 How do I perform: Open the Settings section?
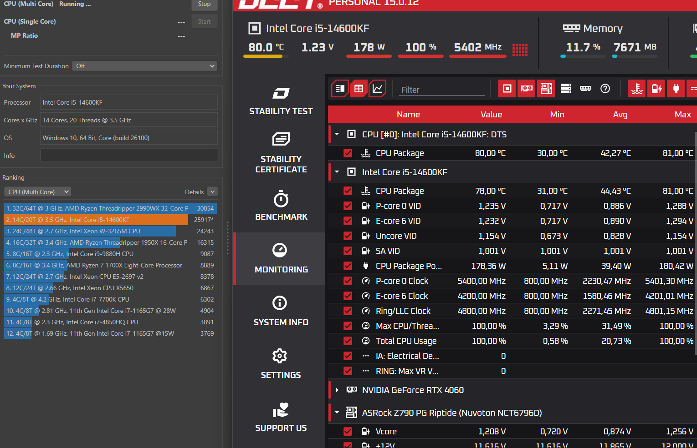point(281,364)
